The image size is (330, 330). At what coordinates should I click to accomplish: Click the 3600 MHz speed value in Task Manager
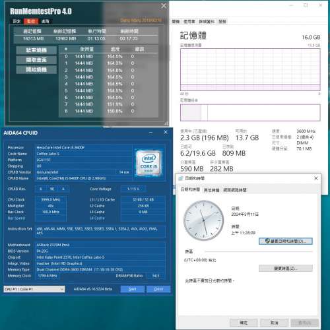point(306,131)
